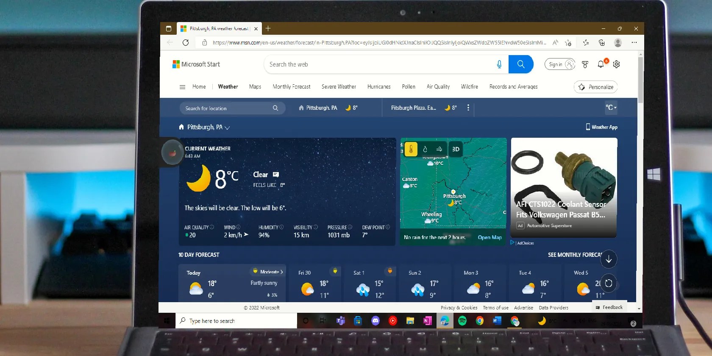Open browser Collections icon
Screen dimensions: 712x356
pyautogui.click(x=601, y=42)
